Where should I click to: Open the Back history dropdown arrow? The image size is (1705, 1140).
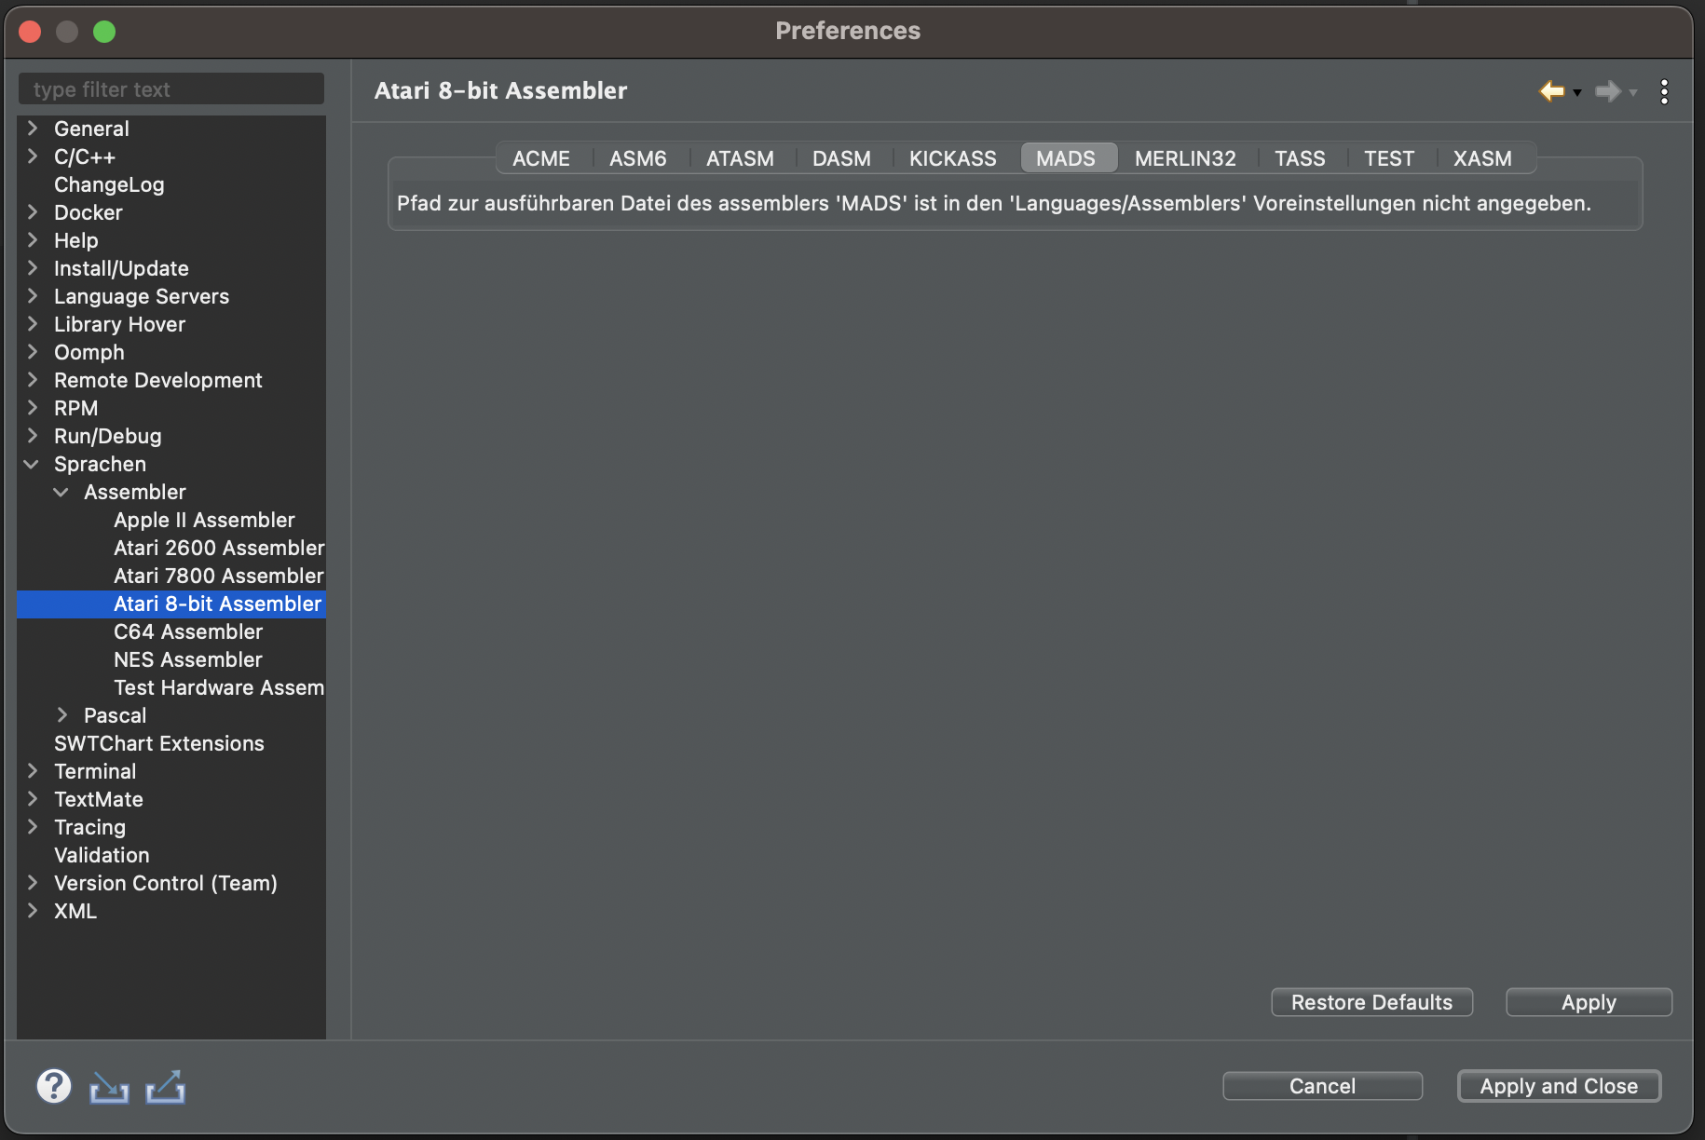point(1577,93)
